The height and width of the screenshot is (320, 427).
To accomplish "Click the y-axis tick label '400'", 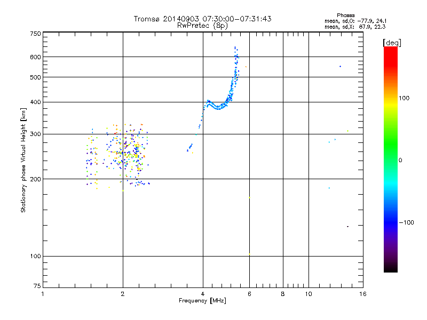I will click(x=35, y=102).
